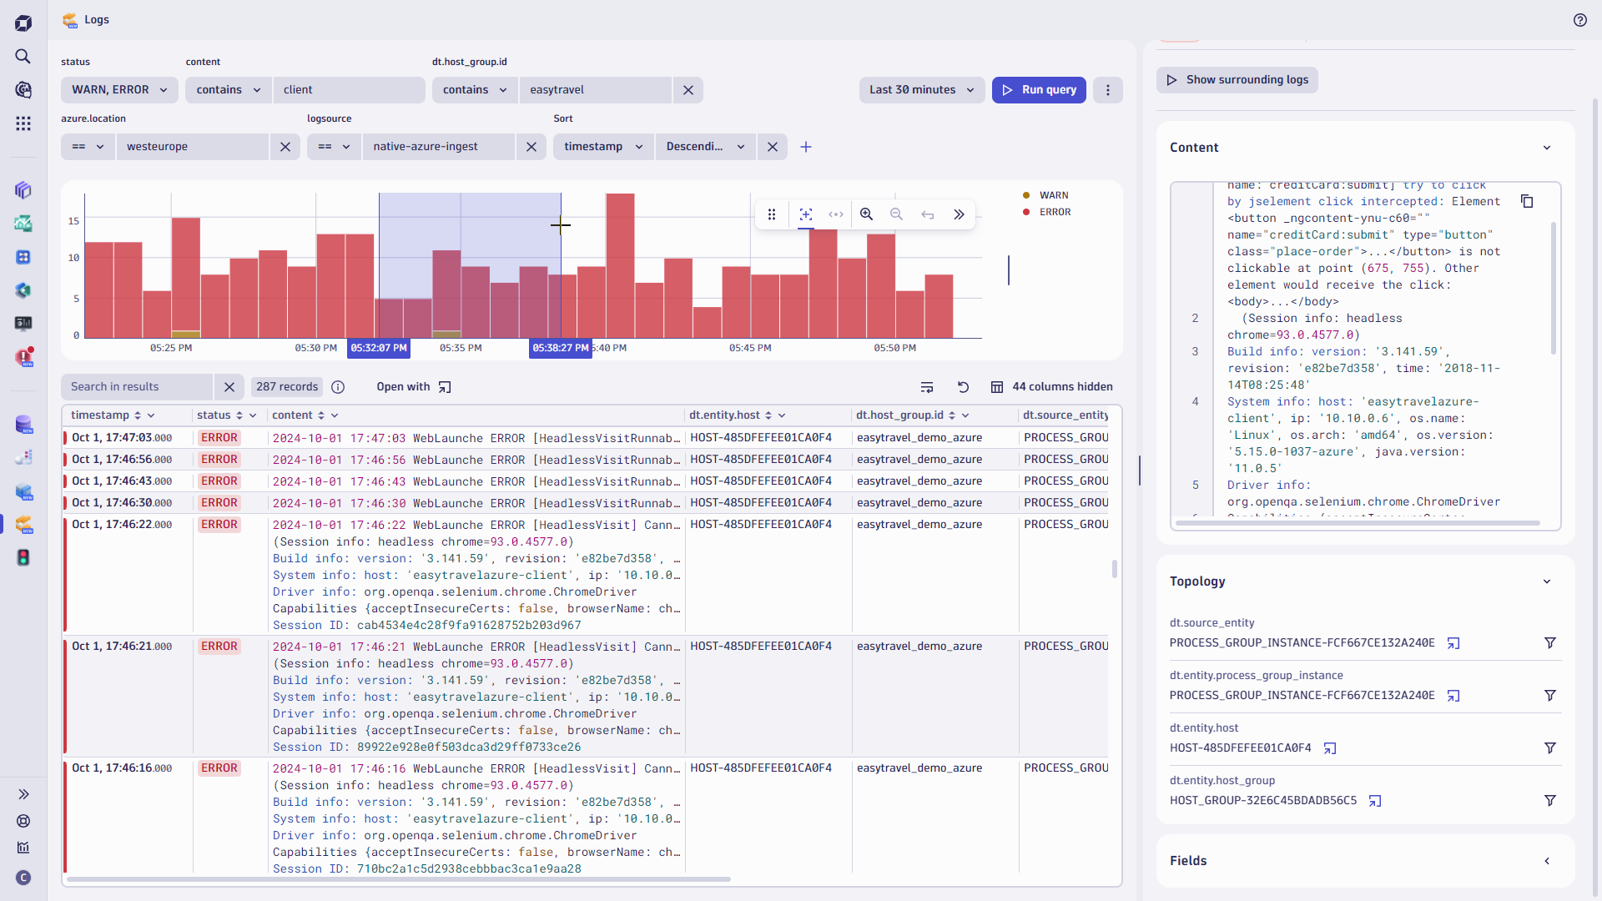Click the undo arrow in the chart toolbar
This screenshot has width=1602, height=901.
[x=928, y=214]
